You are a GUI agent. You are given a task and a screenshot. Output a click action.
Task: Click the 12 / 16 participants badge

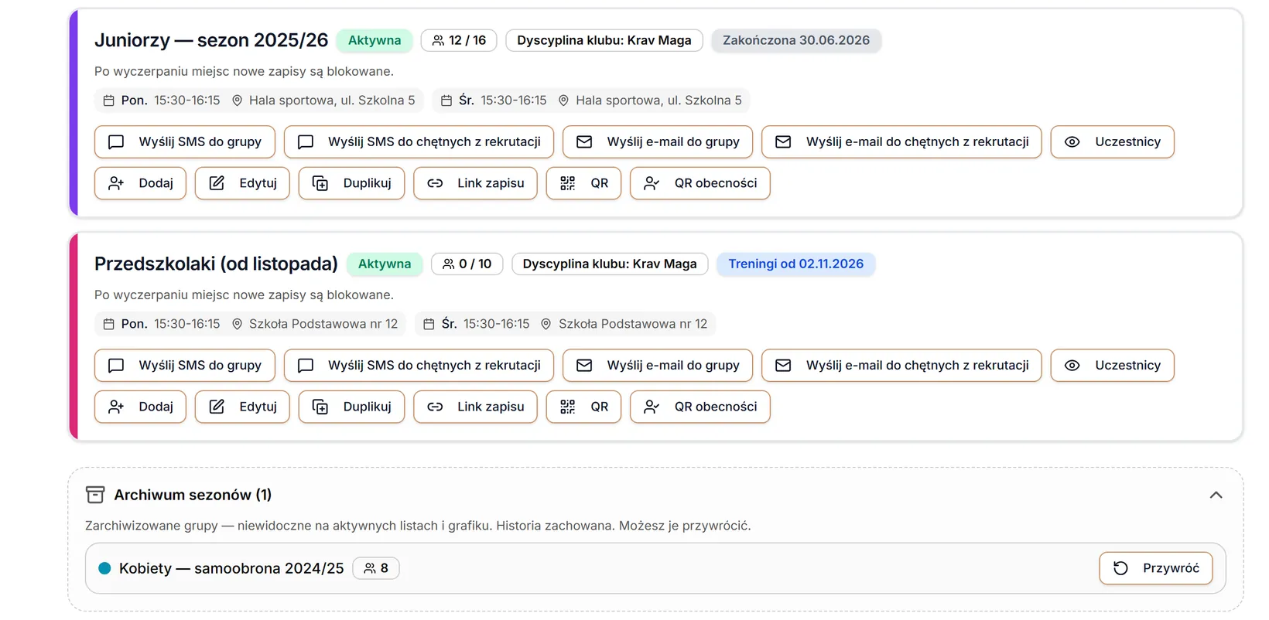point(459,40)
